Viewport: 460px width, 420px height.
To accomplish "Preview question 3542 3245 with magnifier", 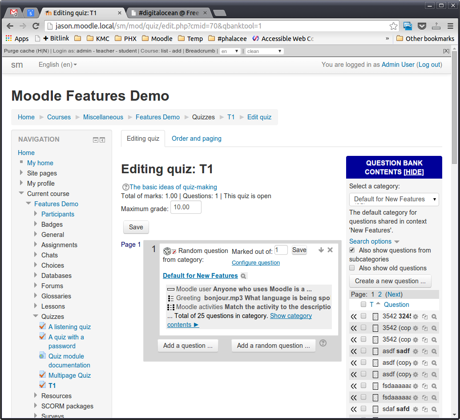I will point(434,317).
